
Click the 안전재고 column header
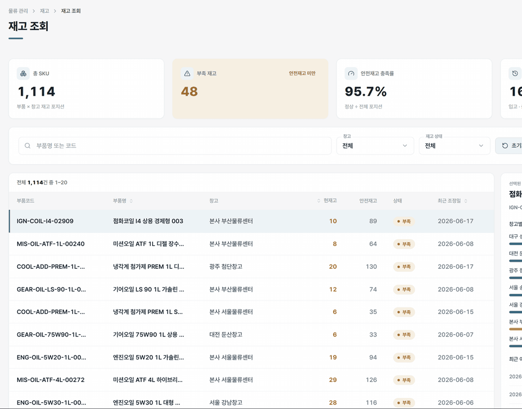[x=368, y=201]
